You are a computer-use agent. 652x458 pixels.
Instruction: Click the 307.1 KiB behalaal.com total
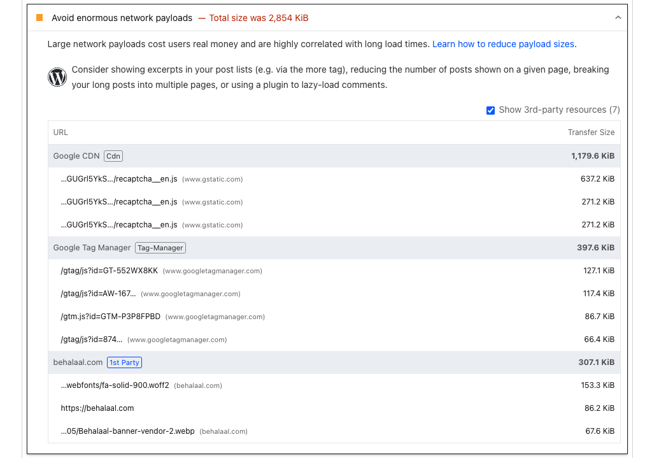[x=596, y=362]
